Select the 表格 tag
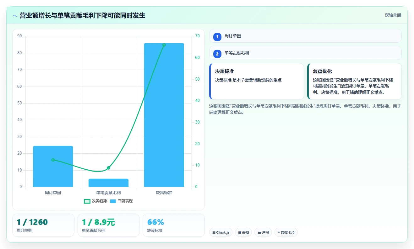The width and height of the screenshot is (414, 249). 243,232
